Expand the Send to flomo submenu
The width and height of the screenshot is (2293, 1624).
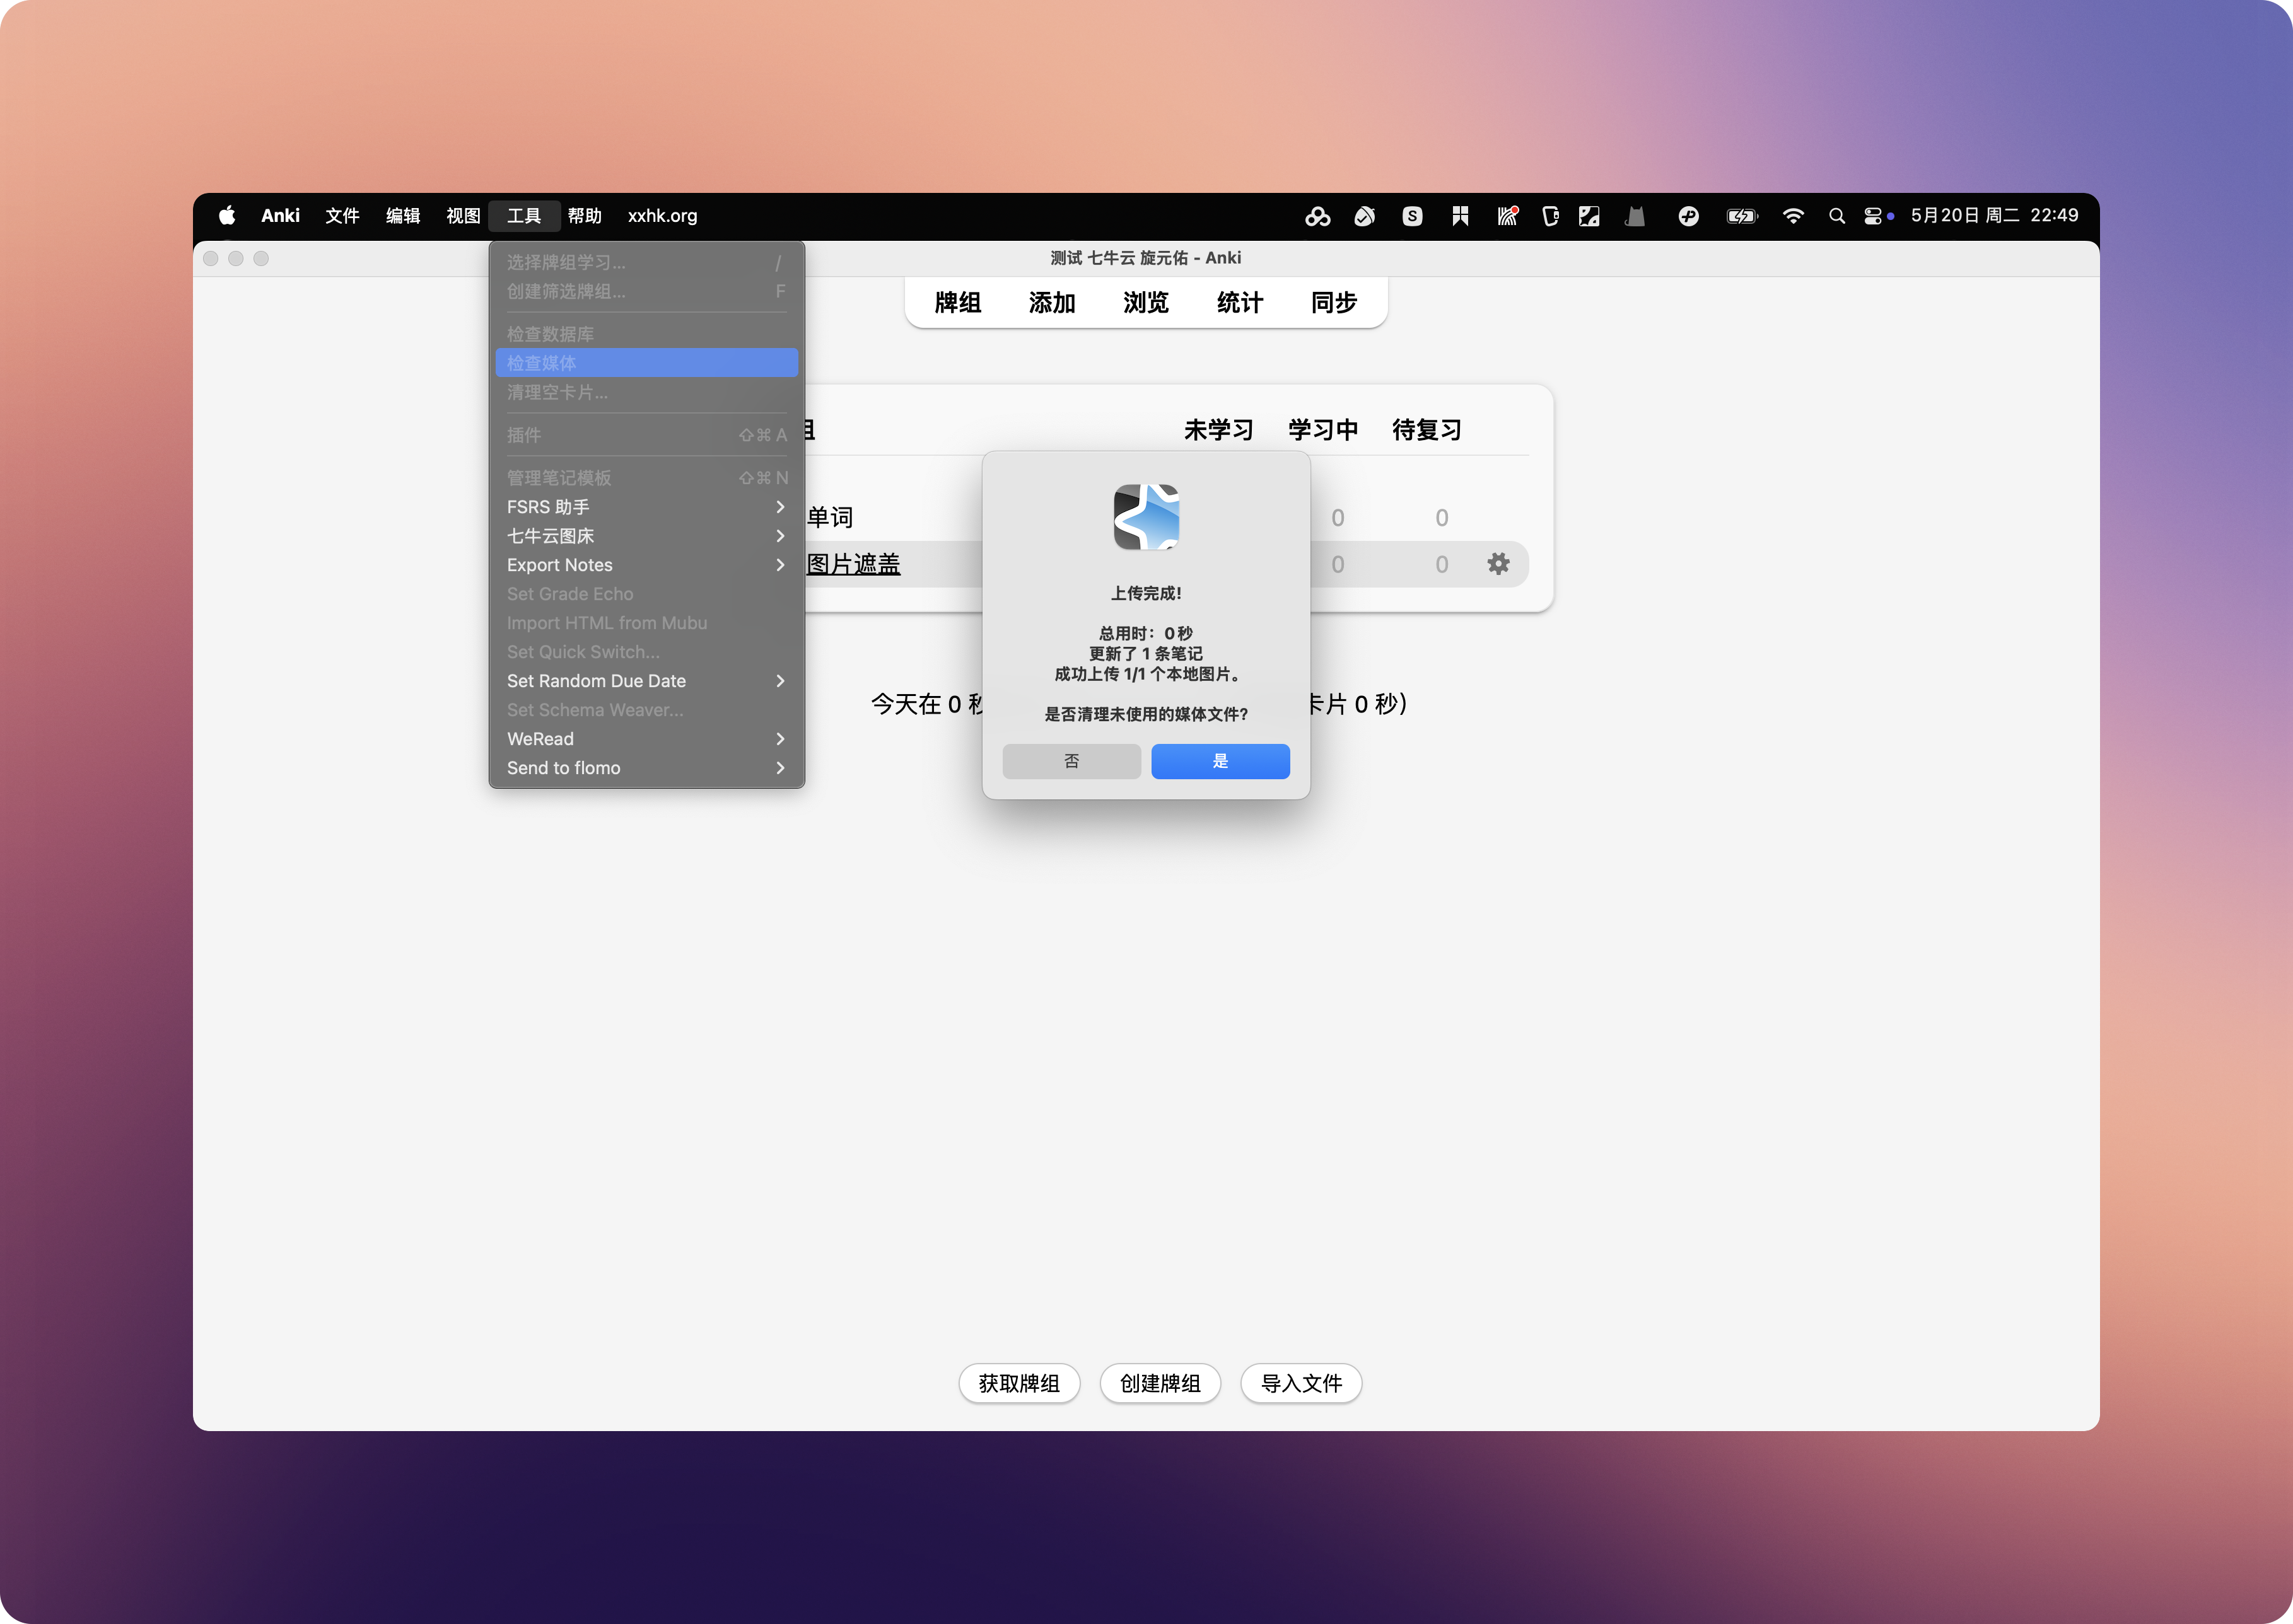point(646,768)
